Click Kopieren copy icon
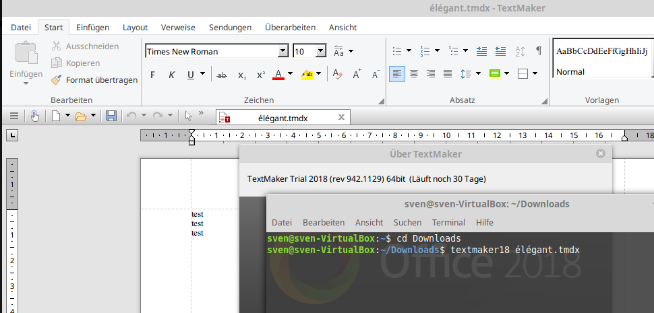The width and height of the screenshot is (654, 313). pyautogui.click(x=57, y=63)
